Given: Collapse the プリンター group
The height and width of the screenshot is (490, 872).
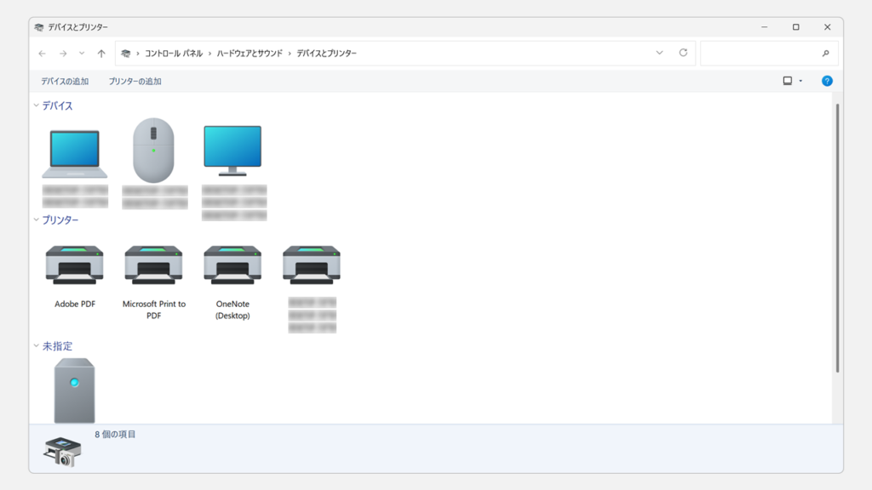Looking at the screenshot, I should pos(36,220).
